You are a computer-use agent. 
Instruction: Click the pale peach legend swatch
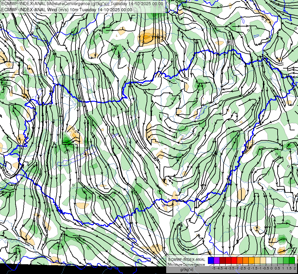pos(263,260)
